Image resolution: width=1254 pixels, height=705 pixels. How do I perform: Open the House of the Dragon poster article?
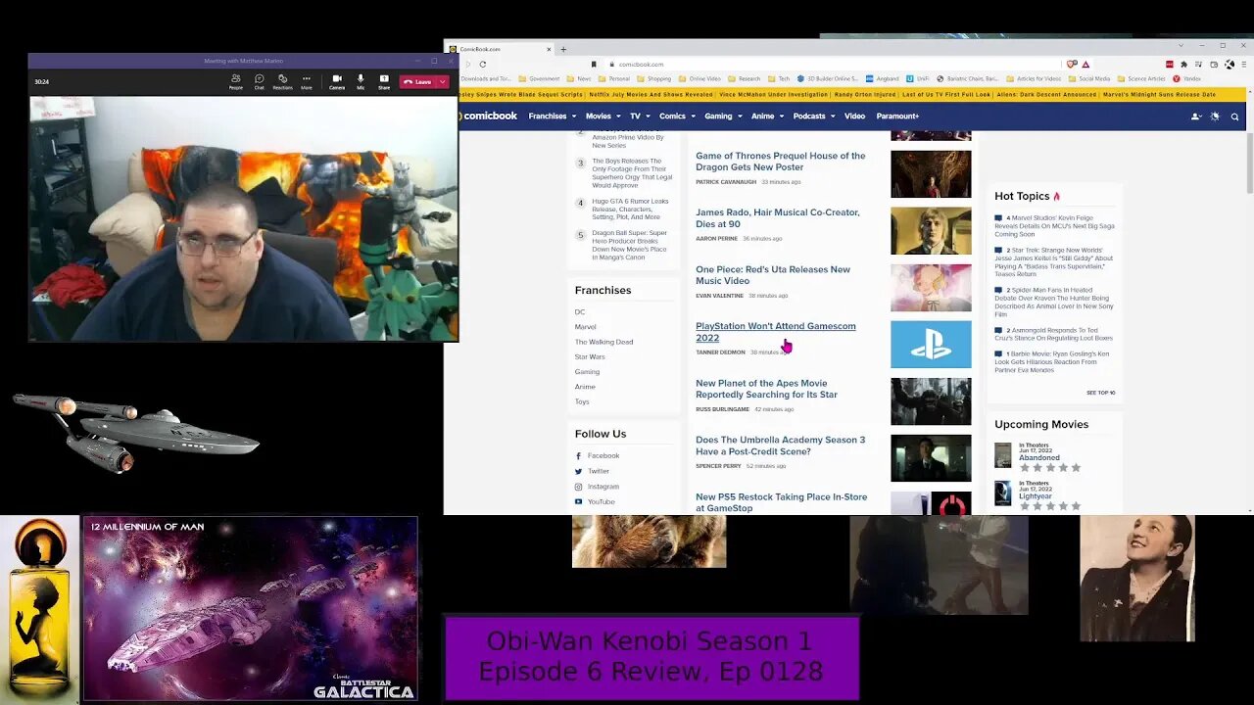[780, 162]
